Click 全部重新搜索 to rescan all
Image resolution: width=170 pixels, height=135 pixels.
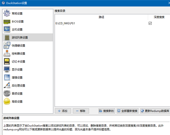pyautogui.click(x=127, y=111)
